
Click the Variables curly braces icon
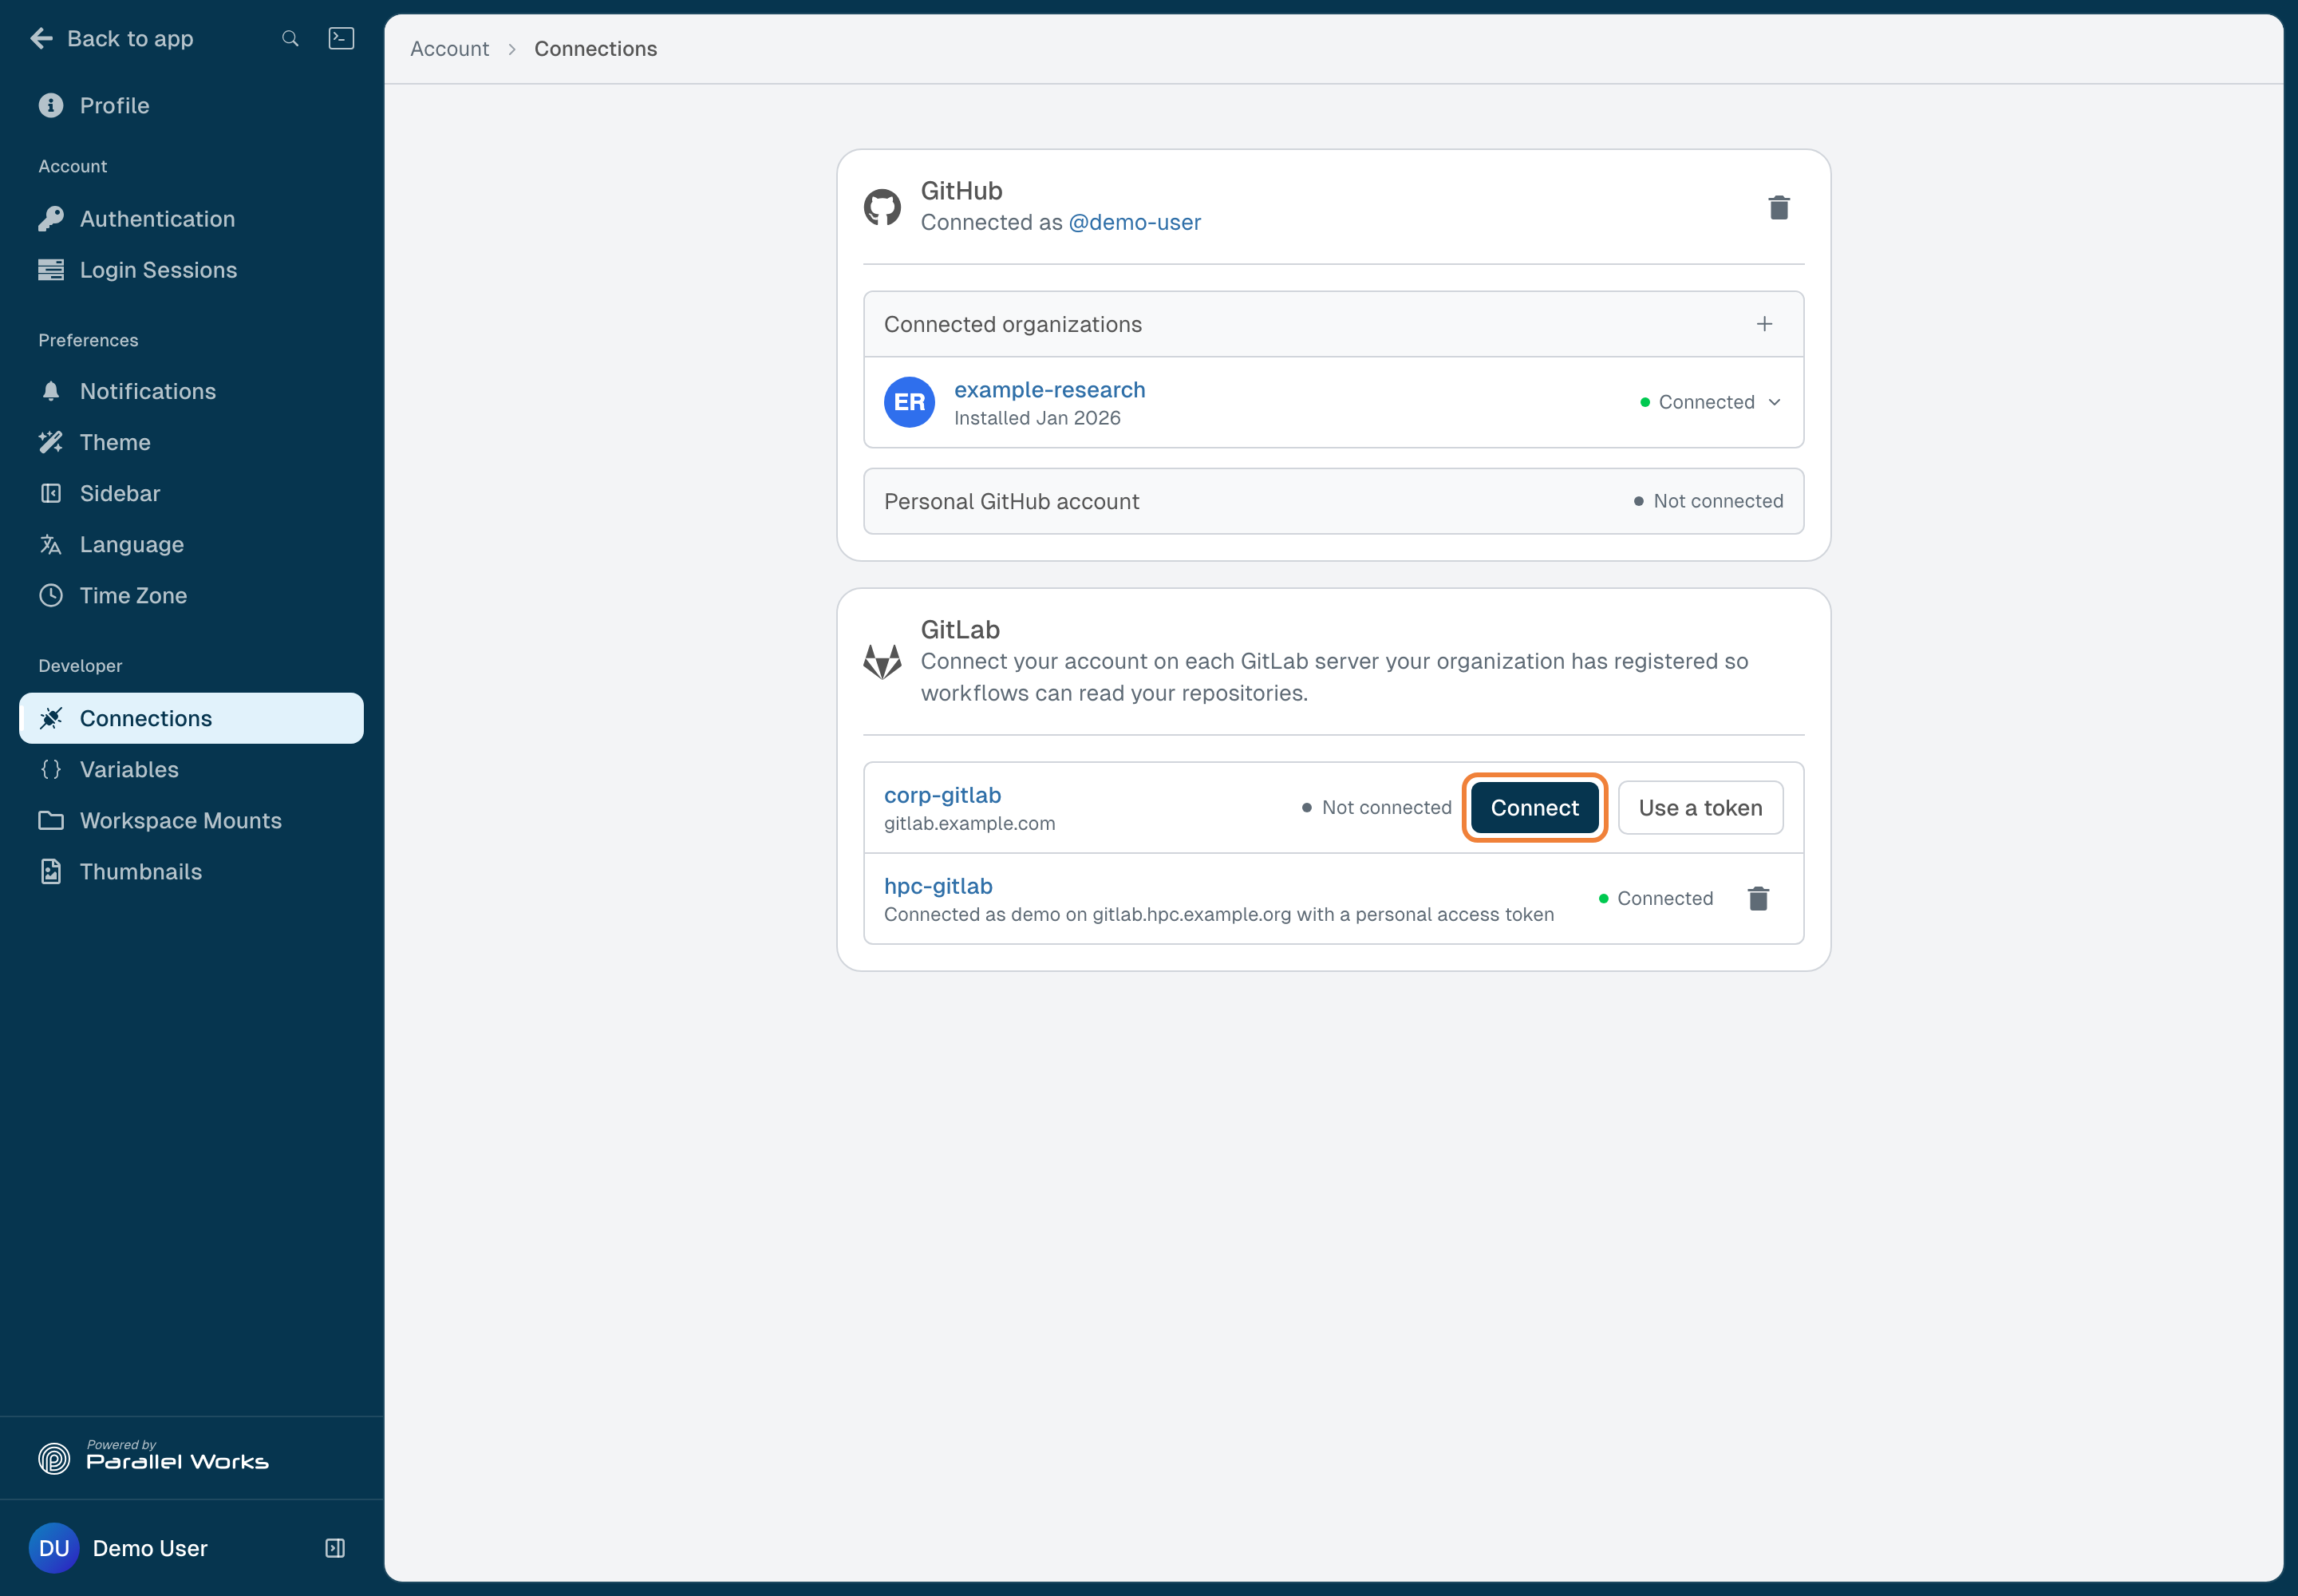51,769
